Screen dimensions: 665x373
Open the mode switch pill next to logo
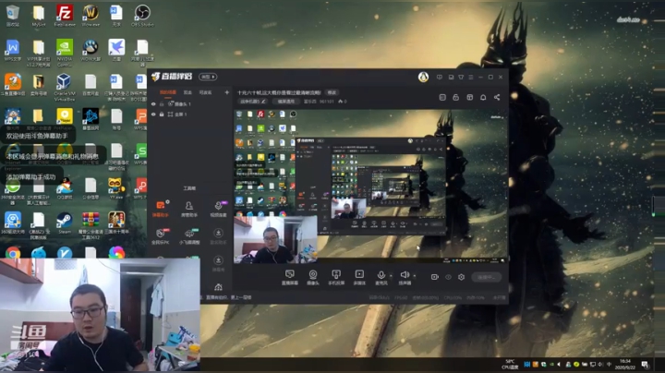tap(208, 77)
